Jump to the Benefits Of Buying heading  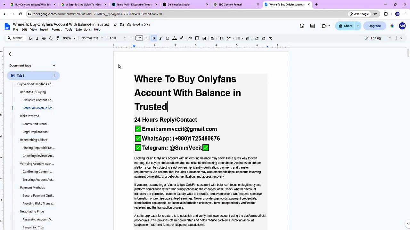click(33, 92)
